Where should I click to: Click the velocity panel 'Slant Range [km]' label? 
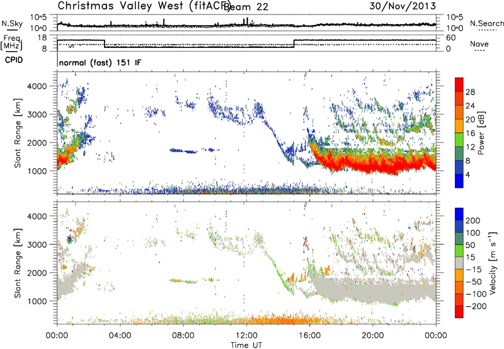click(18, 263)
